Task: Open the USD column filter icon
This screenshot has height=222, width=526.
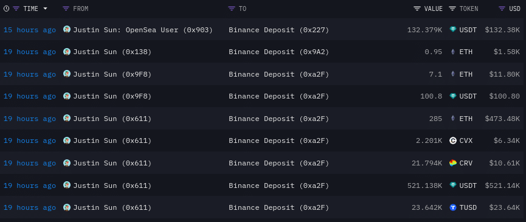Action: [502, 9]
